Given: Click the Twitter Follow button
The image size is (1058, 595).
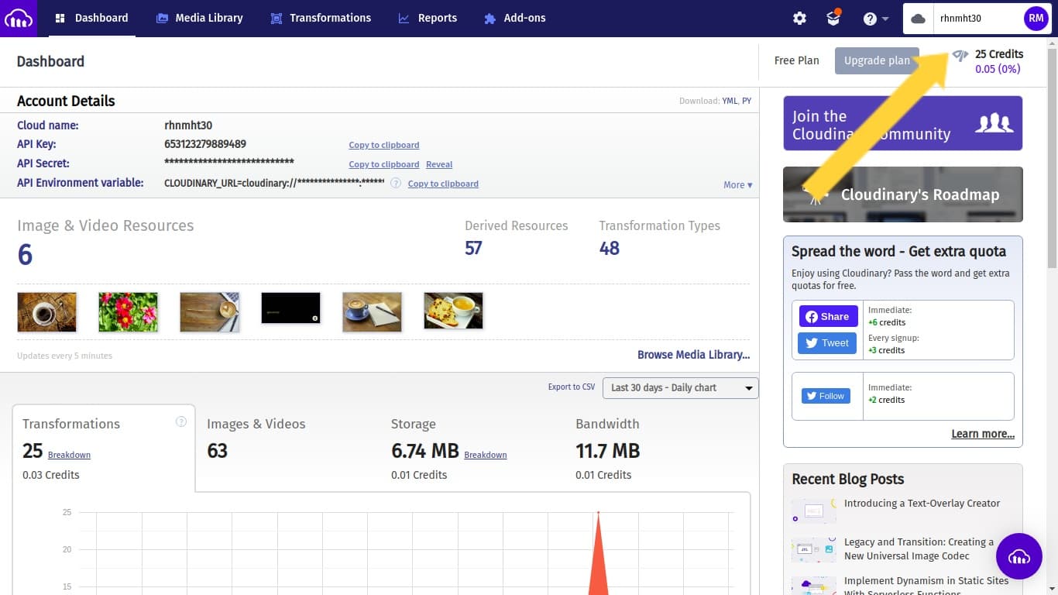Looking at the screenshot, I should 826,396.
